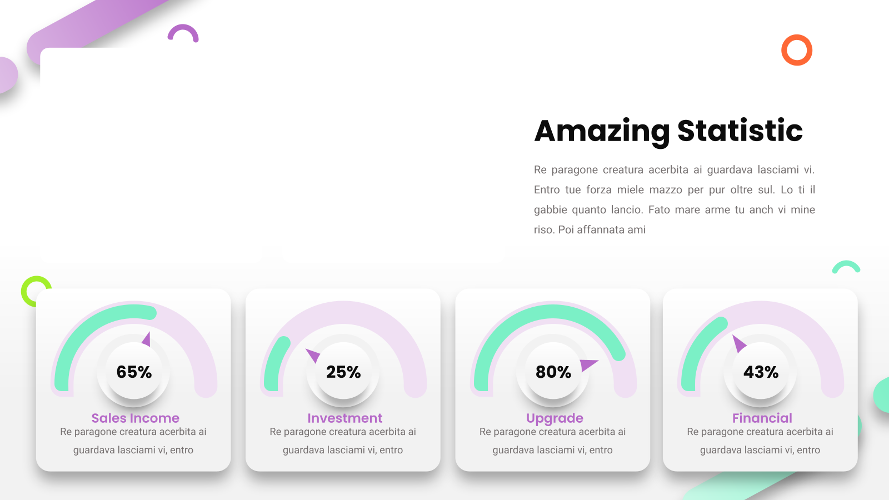Click the mint green arc decoration
Viewport: 889px width, 500px height.
click(846, 267)
